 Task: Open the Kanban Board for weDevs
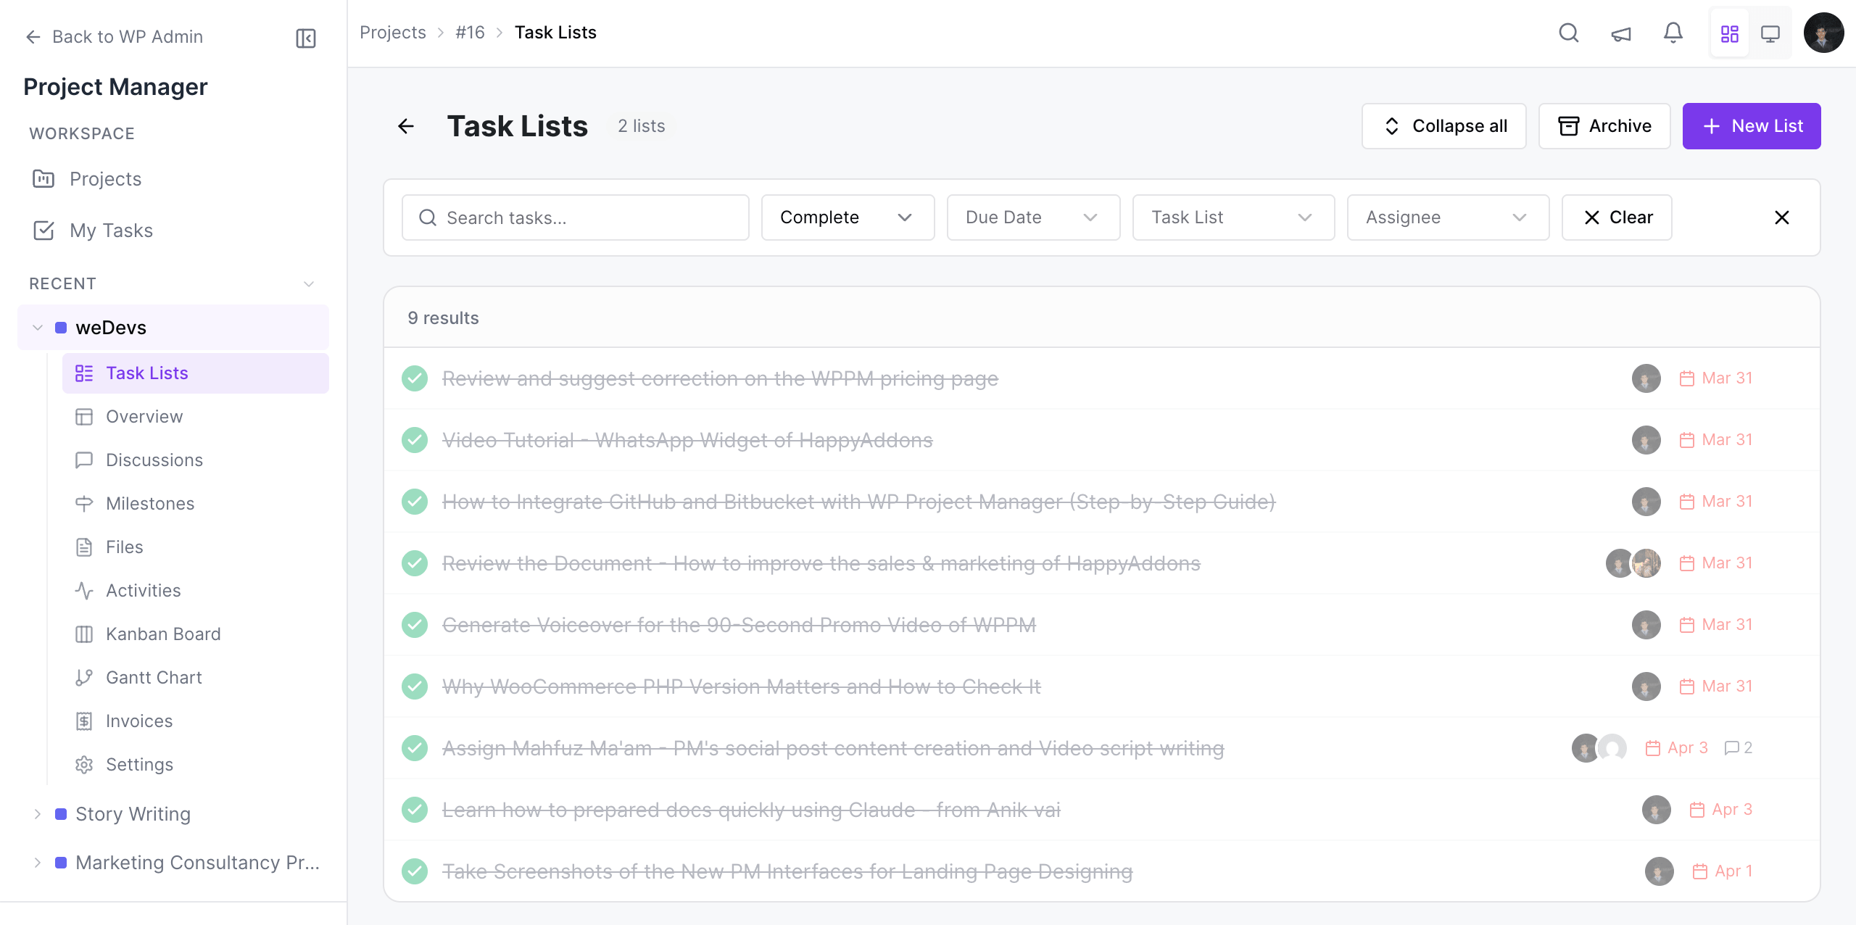163,634
